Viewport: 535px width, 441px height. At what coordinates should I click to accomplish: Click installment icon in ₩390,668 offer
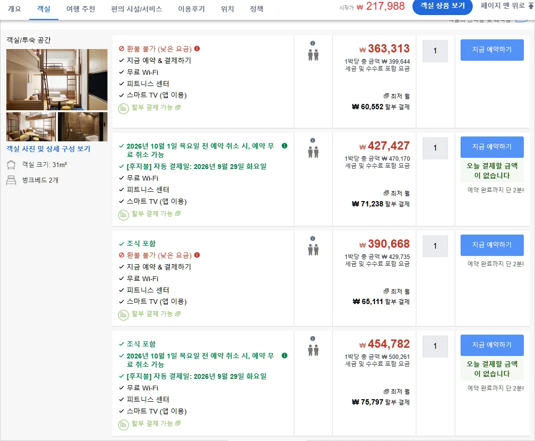(124, 315)
